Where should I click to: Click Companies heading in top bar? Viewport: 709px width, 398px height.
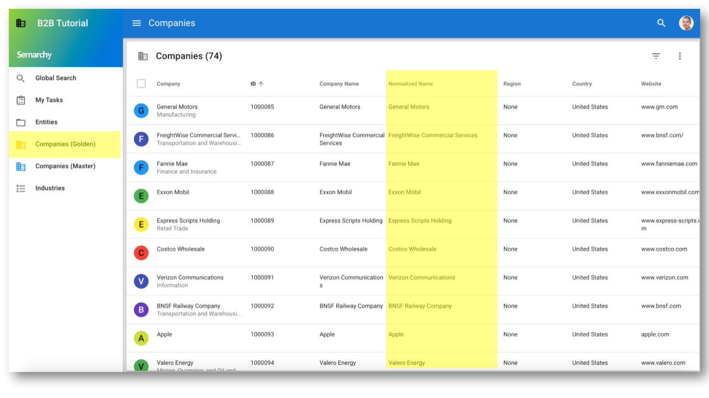(x=172, y=23)
